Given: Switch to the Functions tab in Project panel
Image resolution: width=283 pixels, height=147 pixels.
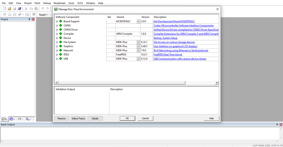Looking at the screenshot, I should click(x=21, y=119).
